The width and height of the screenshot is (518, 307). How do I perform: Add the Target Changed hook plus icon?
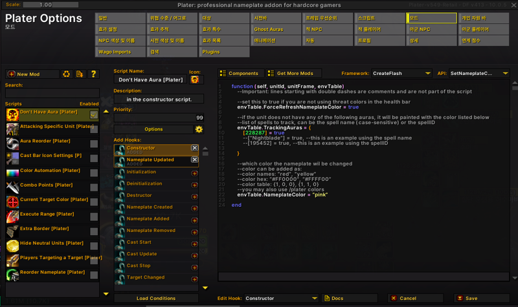(195, 279)
